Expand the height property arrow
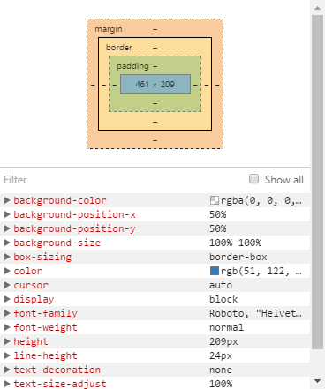Viewport: 325px width, 389px height. click(x=7, y=341)
